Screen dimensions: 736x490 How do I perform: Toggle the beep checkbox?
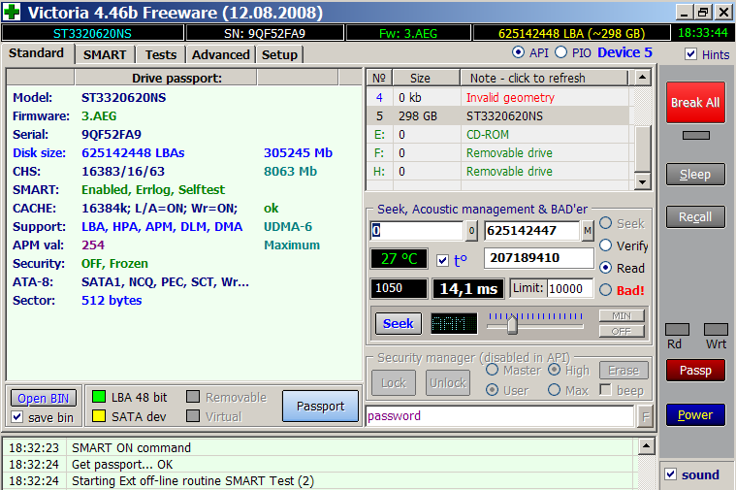[605, 389]
